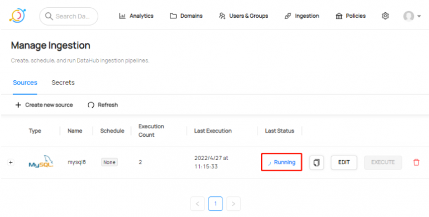Viewport: 429px width, 217px height.
Task: Go to next page of sources
Action: tap(233, 204)
